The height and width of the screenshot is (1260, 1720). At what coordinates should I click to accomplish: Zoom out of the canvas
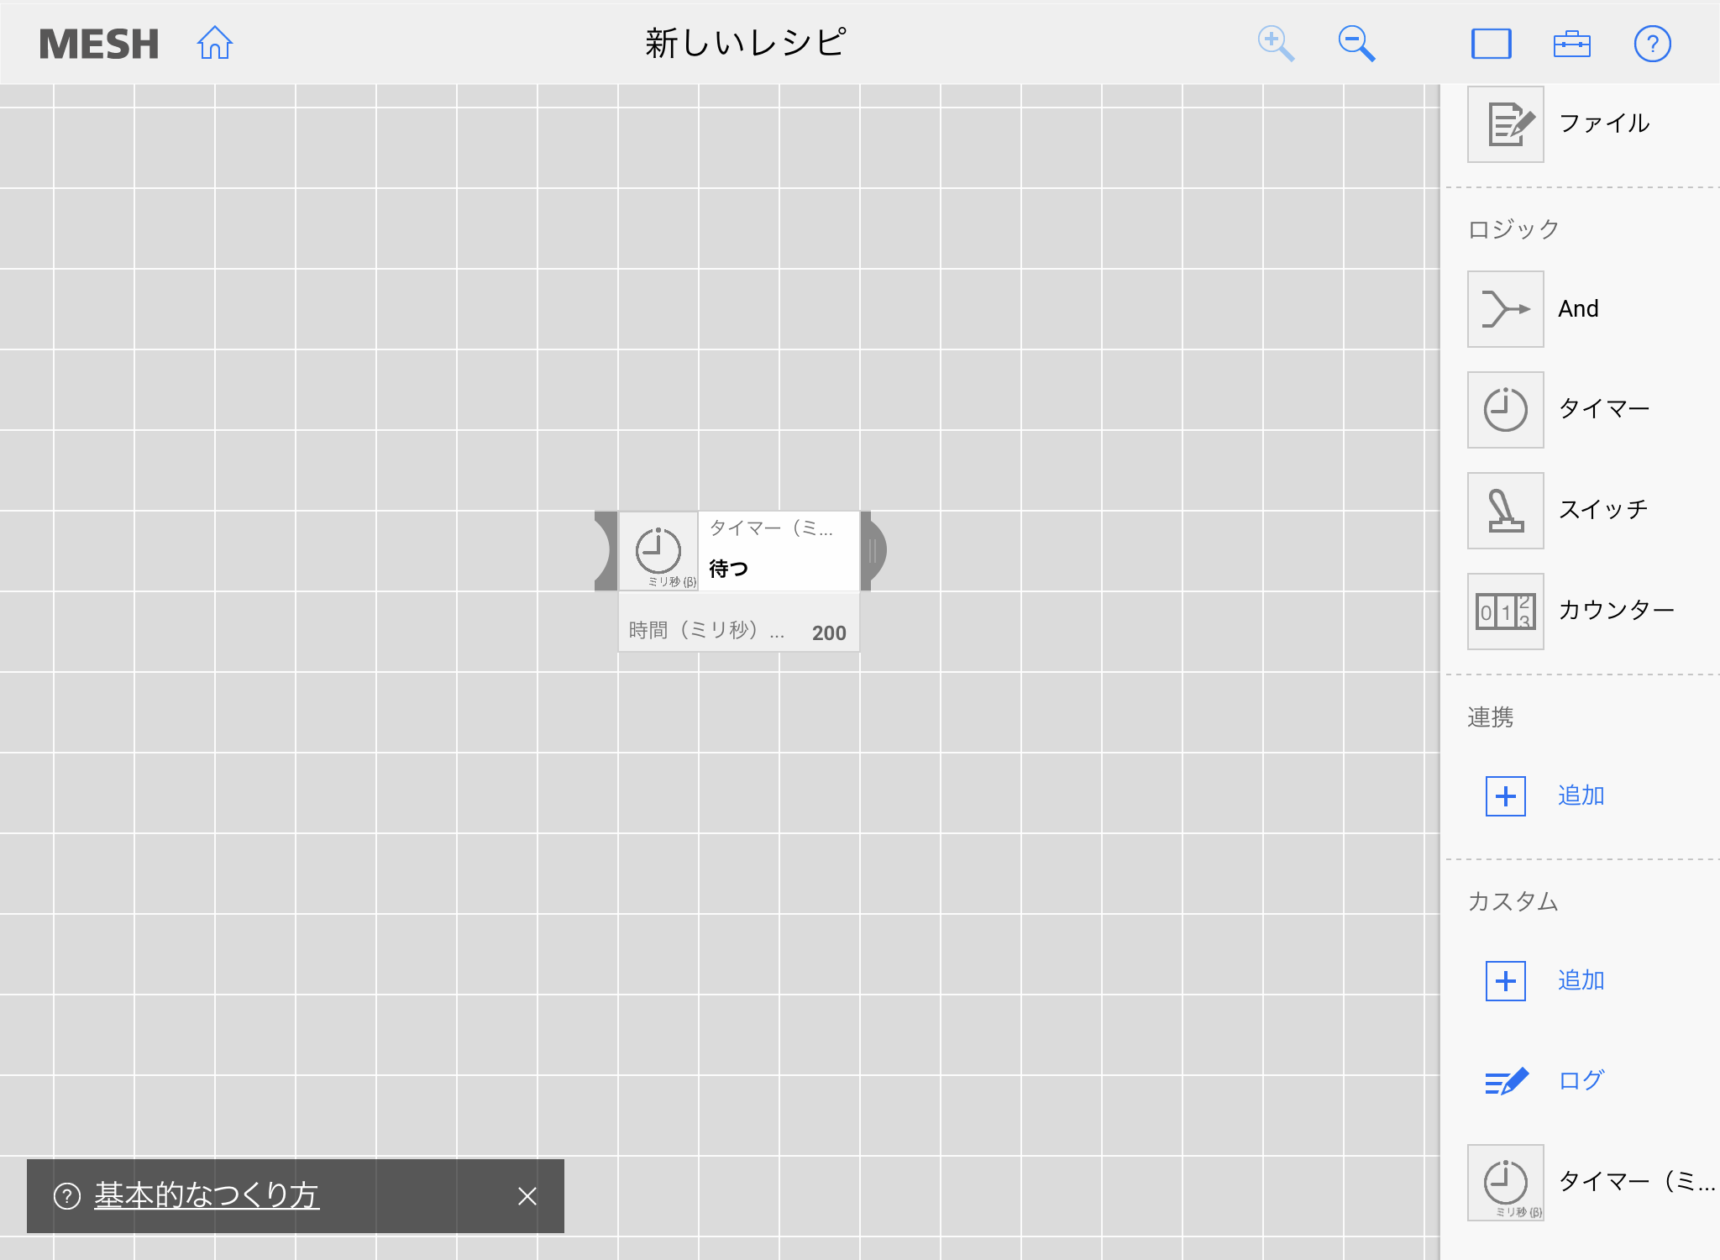(1356, 44)
